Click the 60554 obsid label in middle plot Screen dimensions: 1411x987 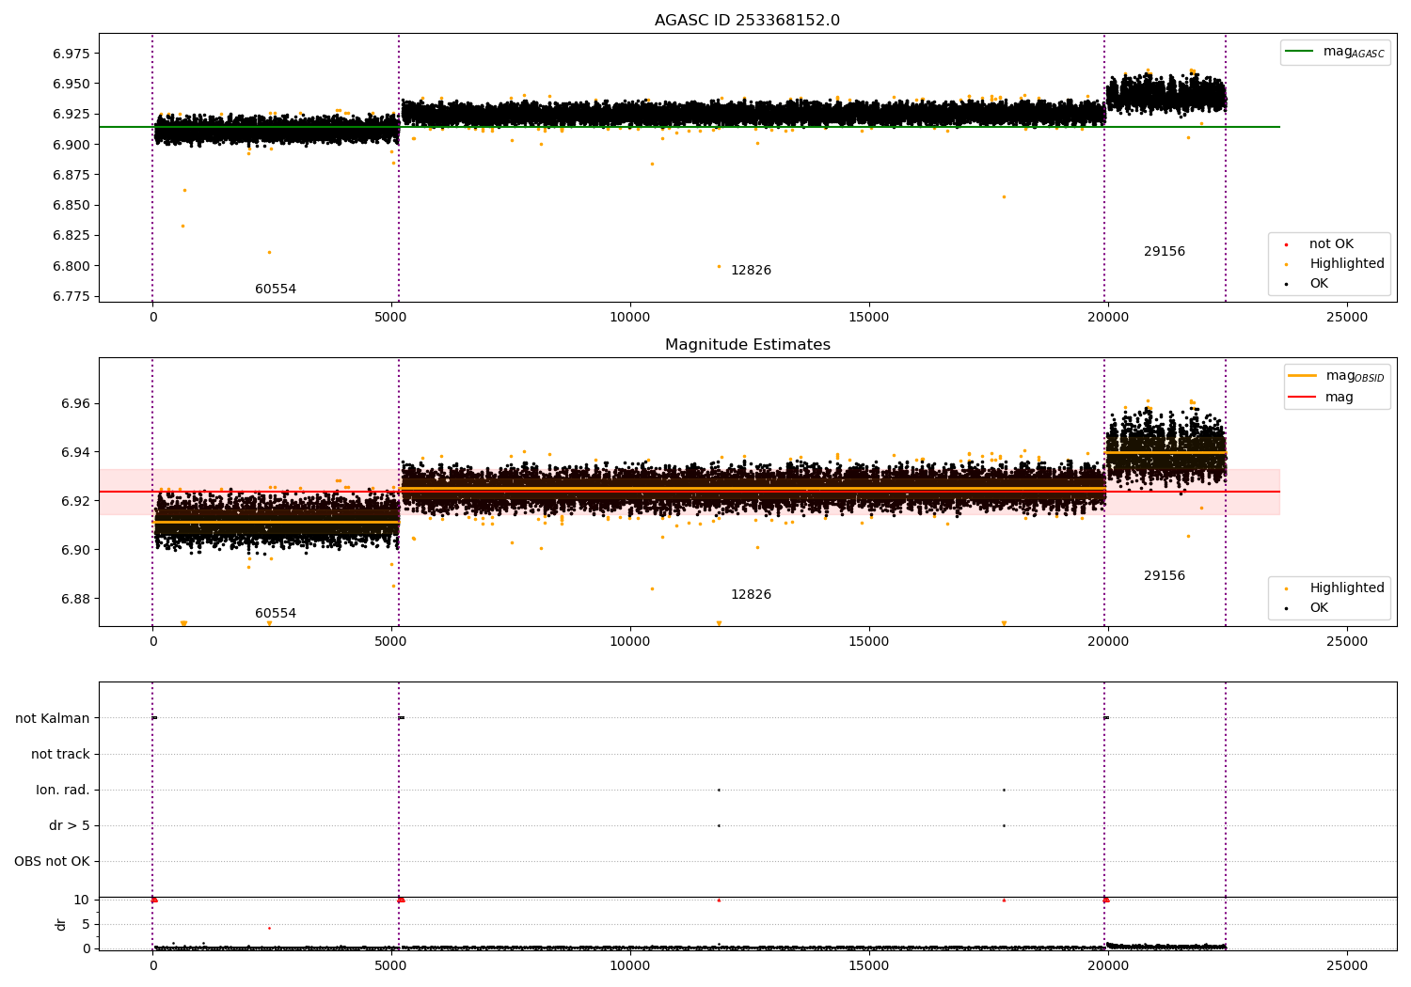click(276, 614)
